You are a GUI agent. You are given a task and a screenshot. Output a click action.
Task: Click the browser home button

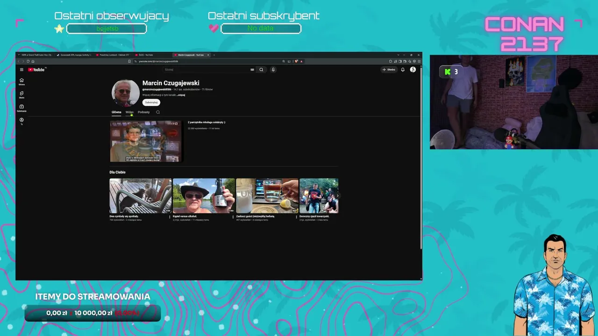pyautogui.click(x=33, y=61)
